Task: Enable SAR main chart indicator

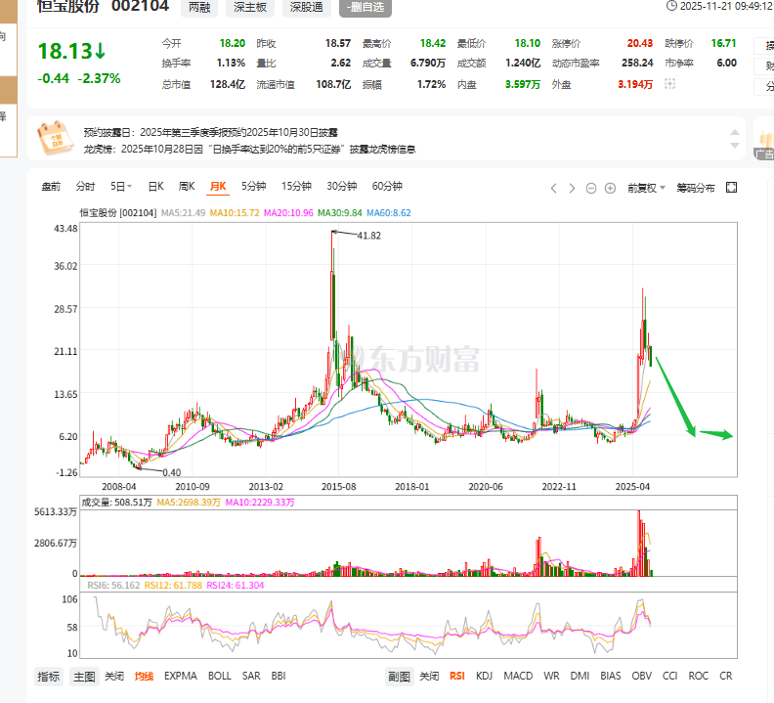Action: point(251,676)
